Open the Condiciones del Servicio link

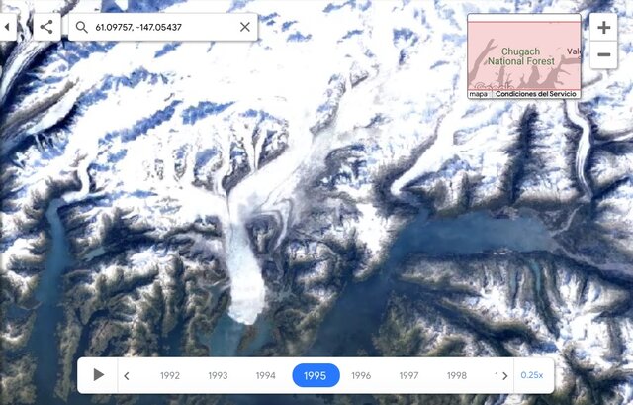[536, 94]
